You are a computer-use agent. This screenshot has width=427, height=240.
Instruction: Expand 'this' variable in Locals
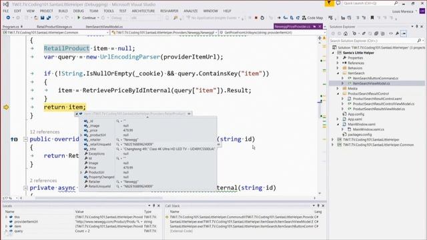[6, 217]
